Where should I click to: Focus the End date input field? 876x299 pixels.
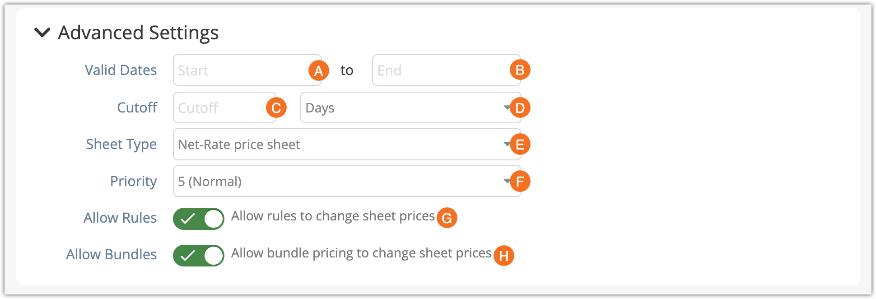click(438, 70)
